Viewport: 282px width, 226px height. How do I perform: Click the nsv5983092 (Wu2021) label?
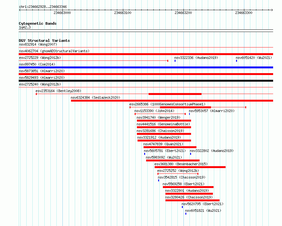[x=164, y=157]
